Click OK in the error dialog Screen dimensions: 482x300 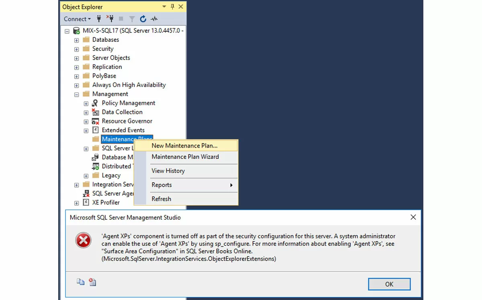(389, 284)
